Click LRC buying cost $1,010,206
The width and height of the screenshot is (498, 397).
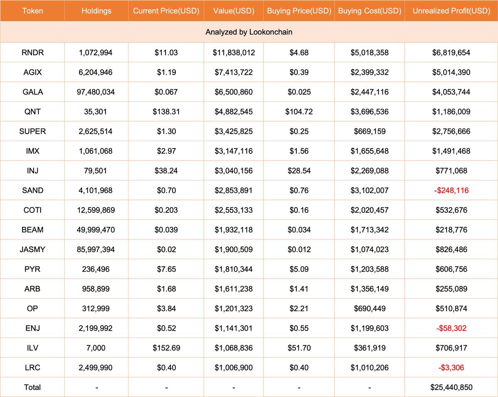370,368
